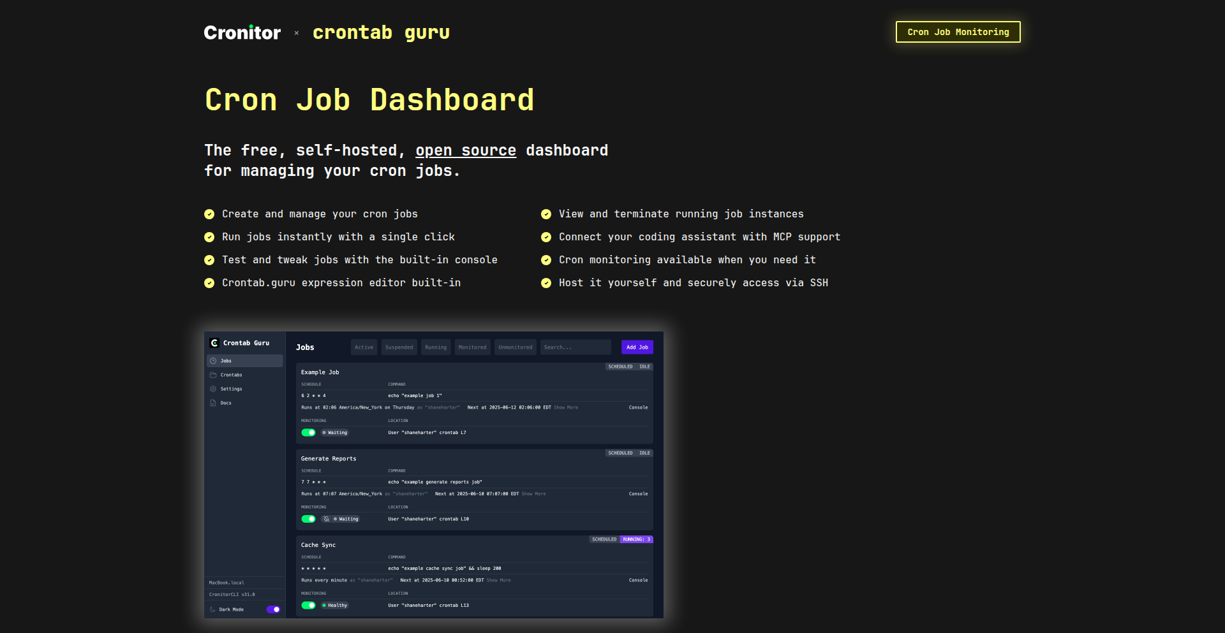The image size is (1225, 633).
Task: Click the Cronitor logo
Action: [x=242, y=33]
